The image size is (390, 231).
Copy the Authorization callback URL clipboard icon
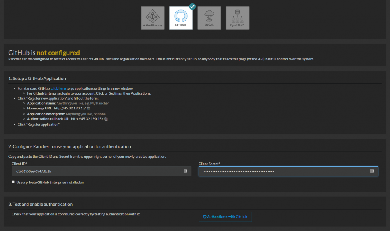point(106,119)
